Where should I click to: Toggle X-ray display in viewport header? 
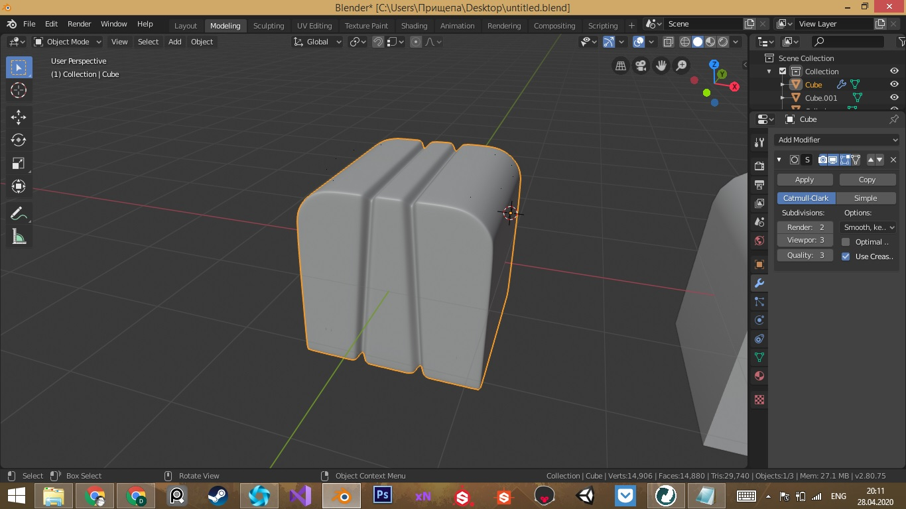coord(669,42)
